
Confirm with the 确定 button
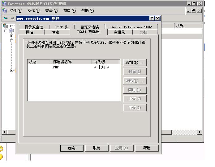click(x=72, y=148)
